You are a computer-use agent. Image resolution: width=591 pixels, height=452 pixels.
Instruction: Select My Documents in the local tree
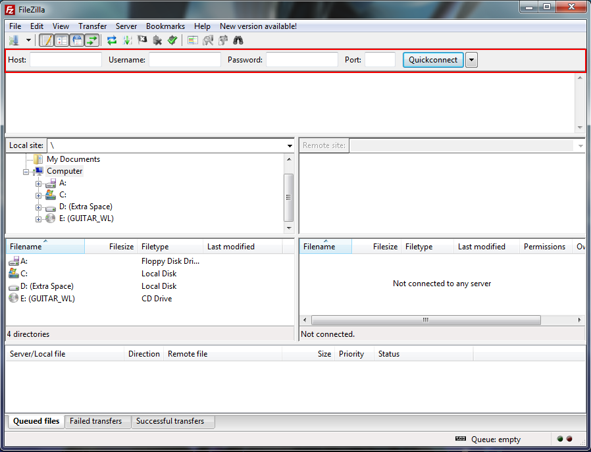coord(73,159)
